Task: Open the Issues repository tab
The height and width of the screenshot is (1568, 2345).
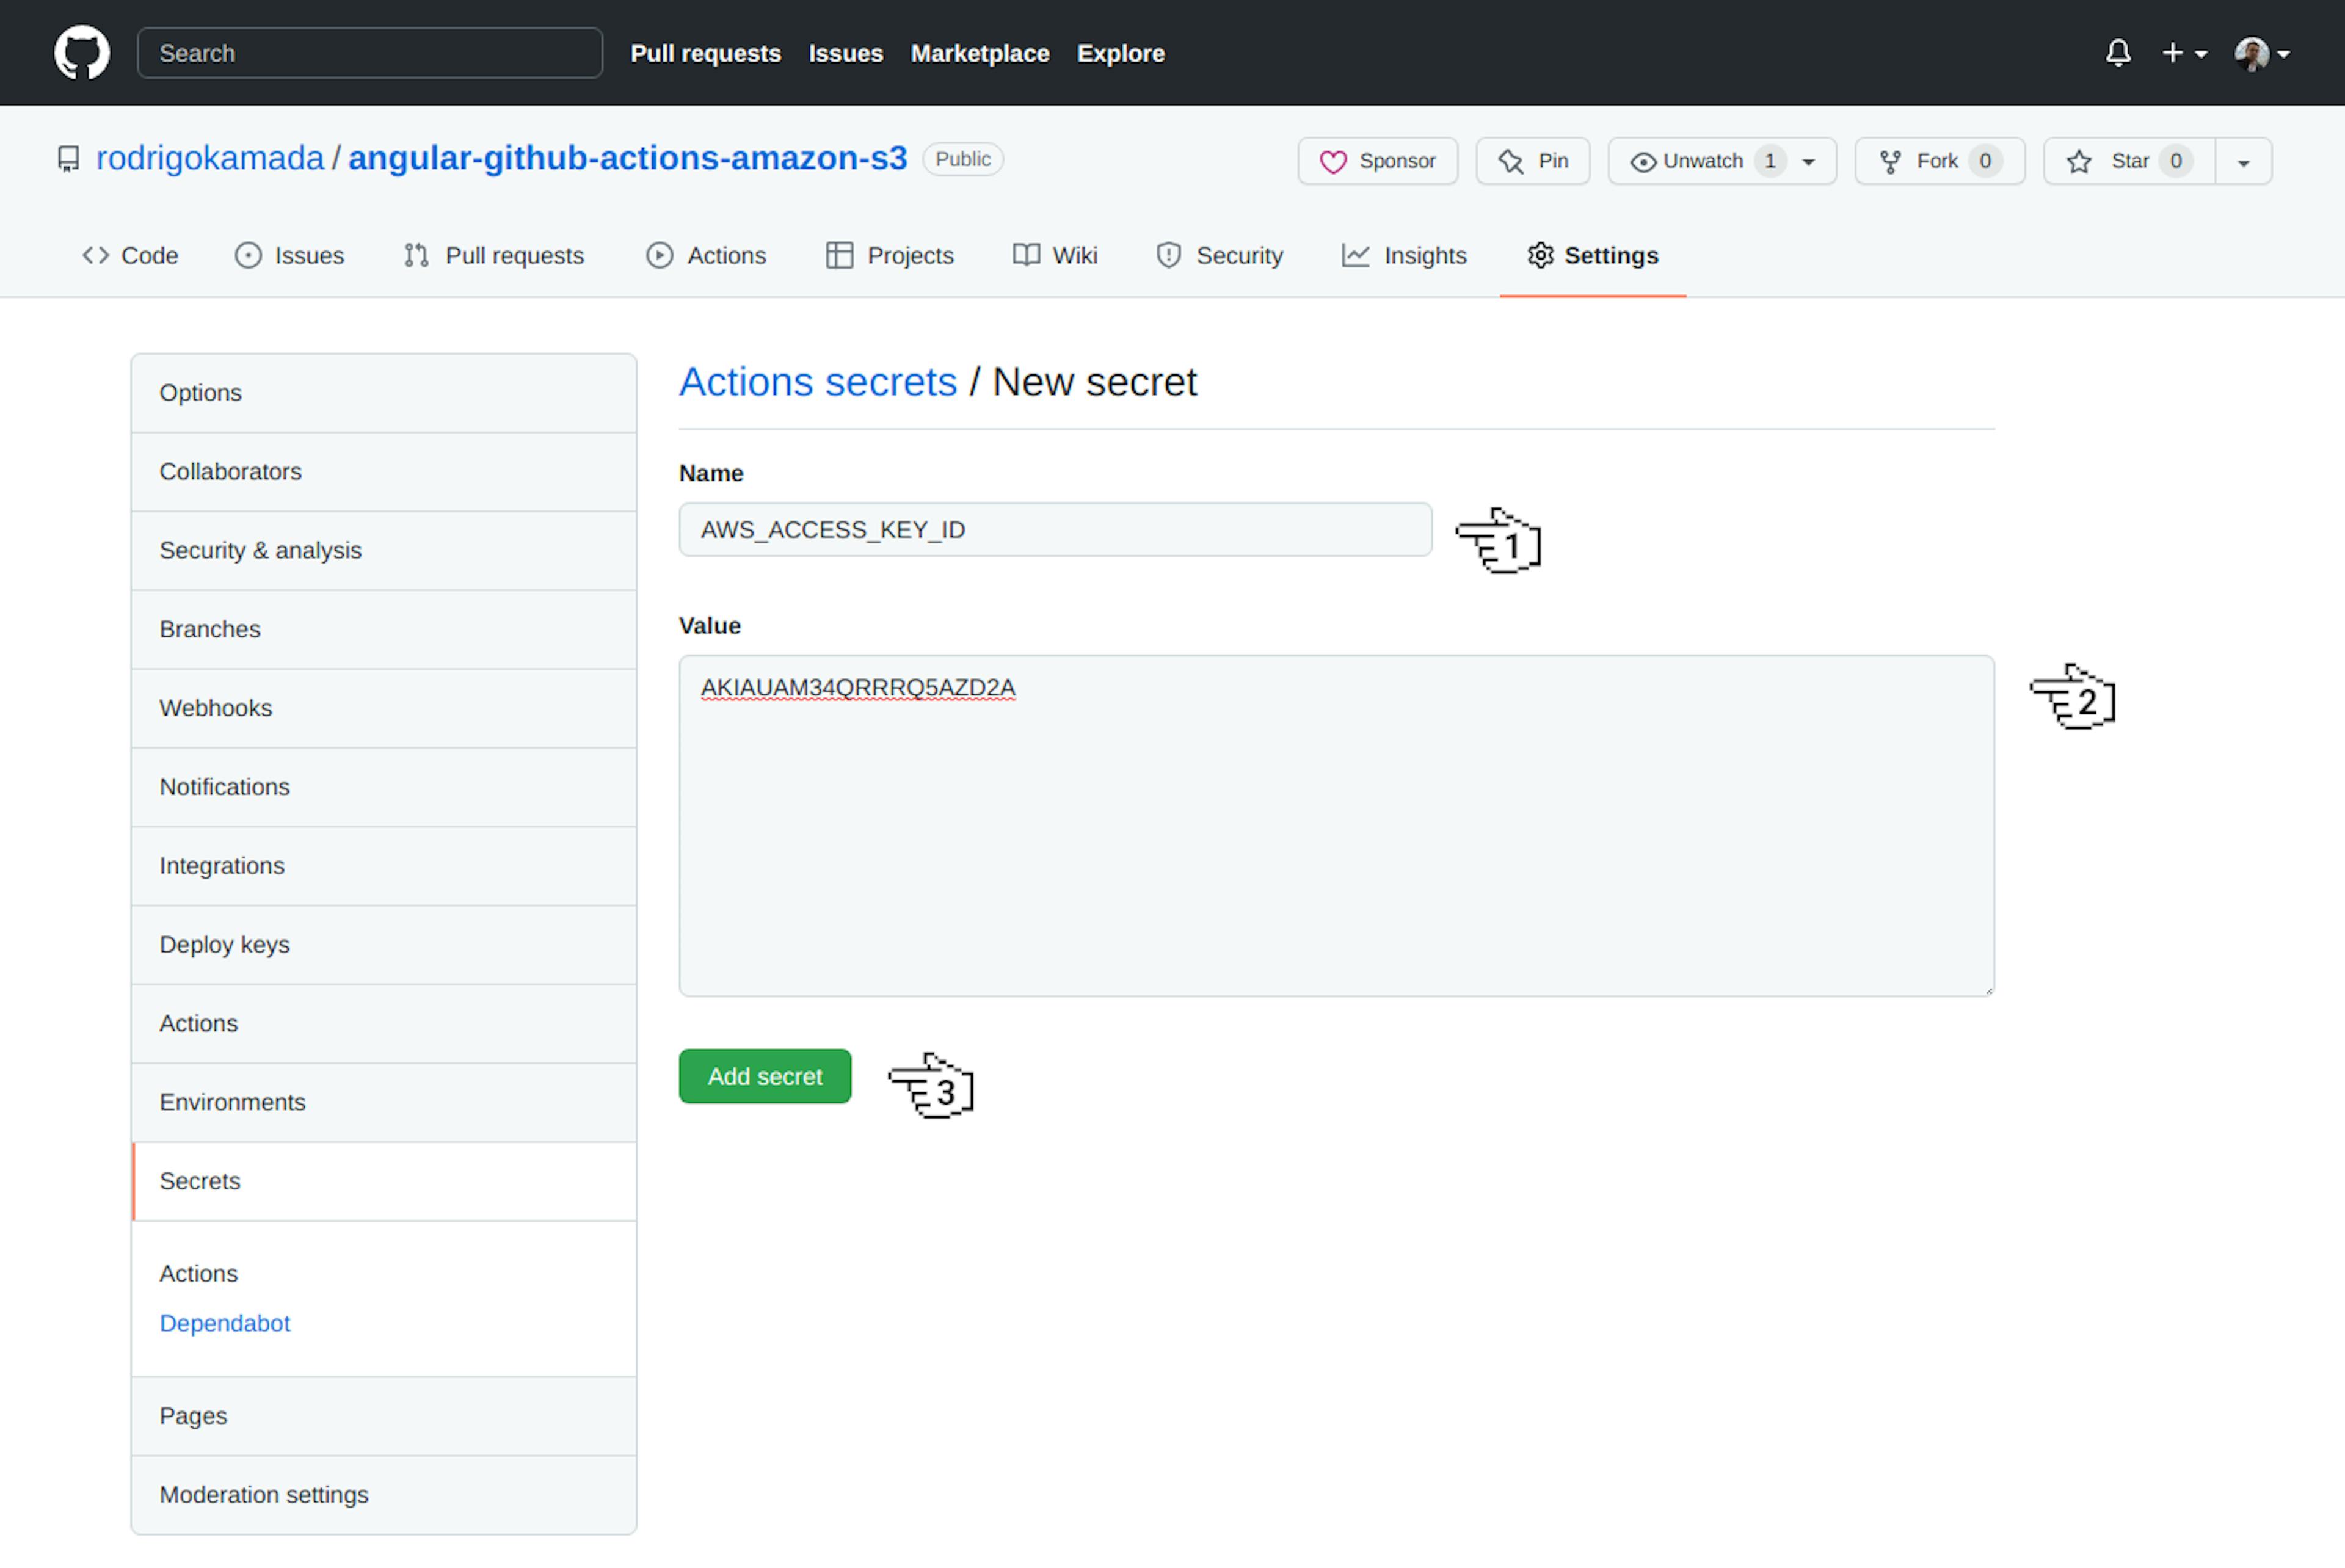Action: (290, 256)
